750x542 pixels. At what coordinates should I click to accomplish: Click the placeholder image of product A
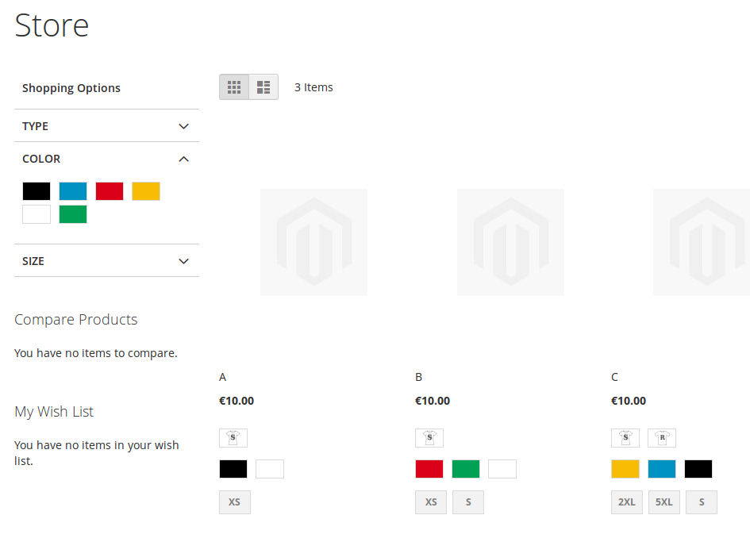click(x=313, y=242)
